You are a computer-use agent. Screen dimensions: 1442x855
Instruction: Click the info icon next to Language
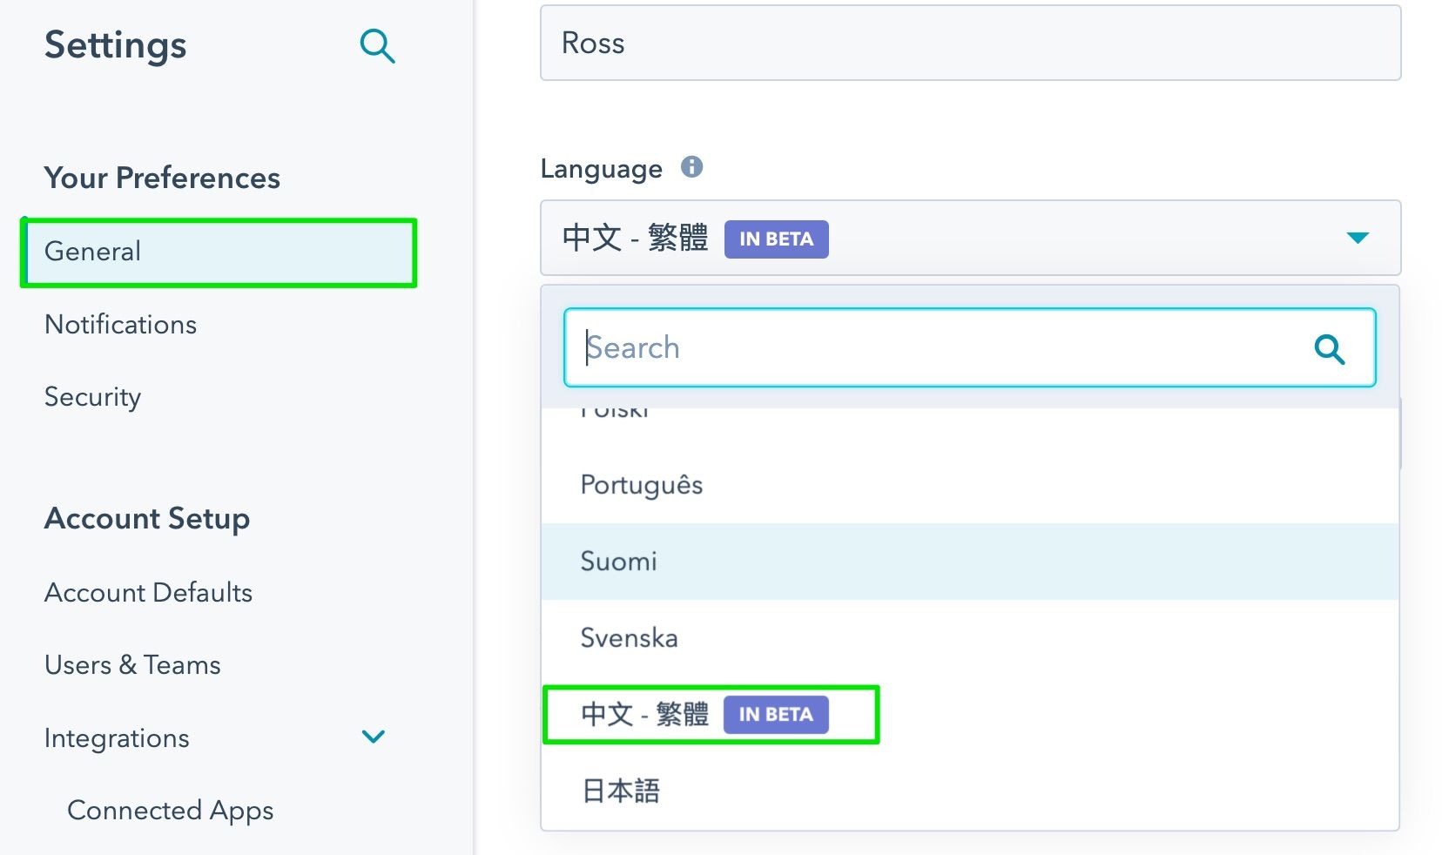point(691,167)
